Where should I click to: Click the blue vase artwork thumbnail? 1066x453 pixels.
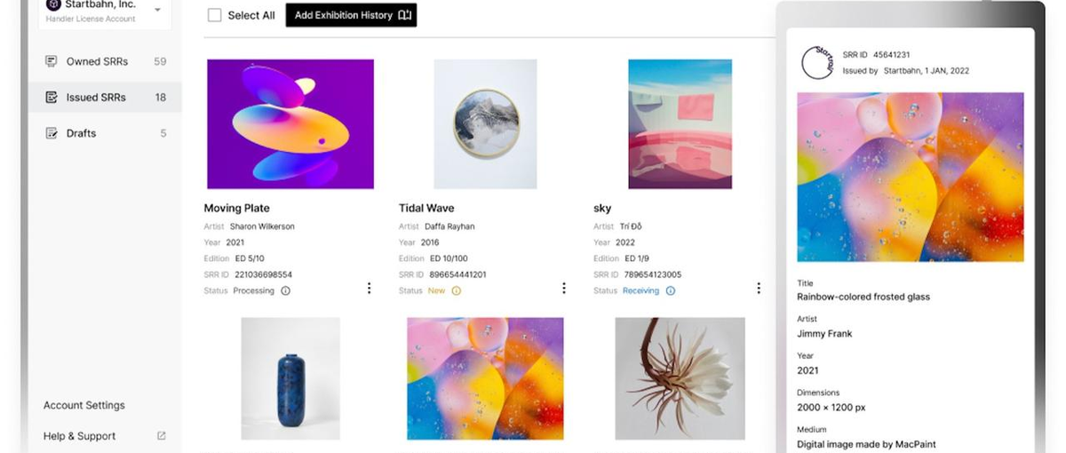290,378
